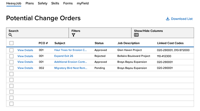Click the Search field label area
The height and width of the screenshot is (111, 200).
coord(14,31)
